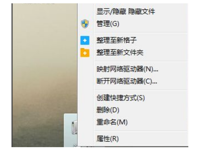Click the shortcut arrow overlay below the menu
Image resolution: width=205 pixels, height=149 pixels.
[x=76, y=146]
